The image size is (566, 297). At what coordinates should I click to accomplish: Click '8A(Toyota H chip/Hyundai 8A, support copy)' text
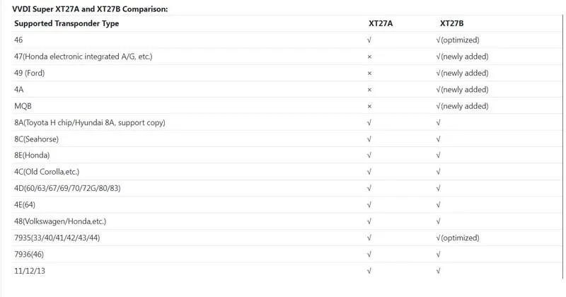click(x=89, y=122)
